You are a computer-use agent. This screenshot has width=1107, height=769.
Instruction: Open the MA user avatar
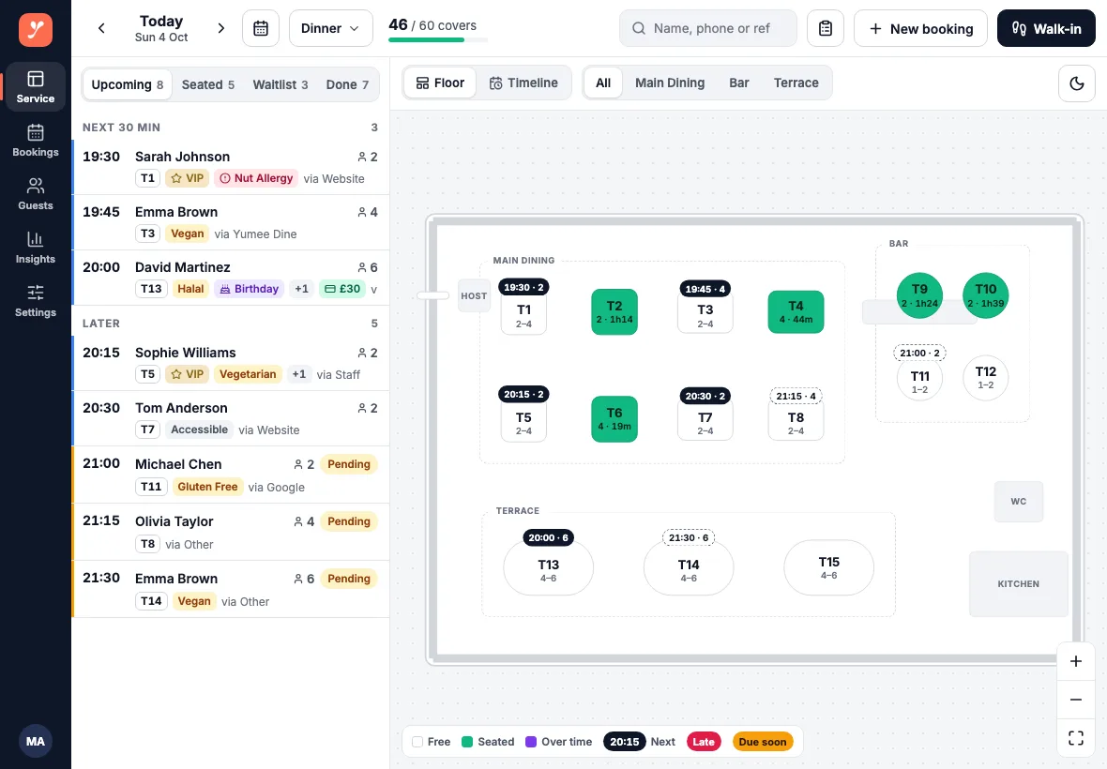[36, 742]
